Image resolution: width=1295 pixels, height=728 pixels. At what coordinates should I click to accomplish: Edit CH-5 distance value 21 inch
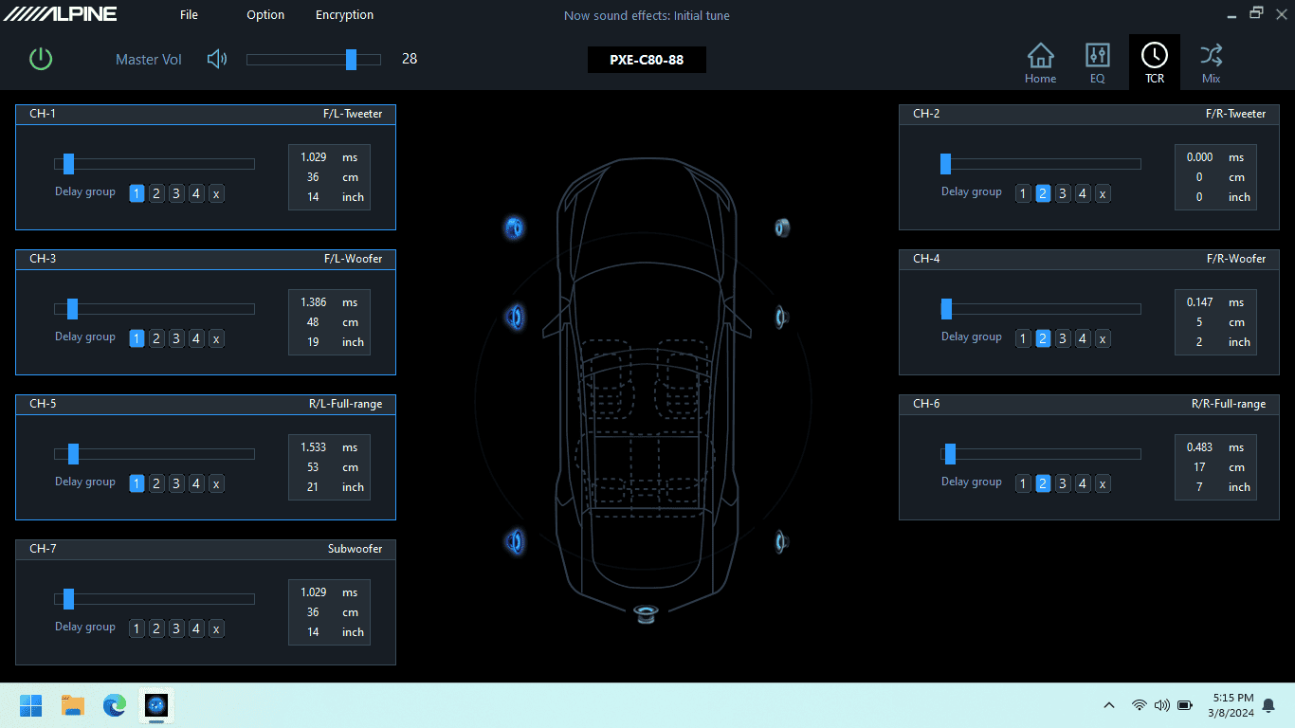314,487
